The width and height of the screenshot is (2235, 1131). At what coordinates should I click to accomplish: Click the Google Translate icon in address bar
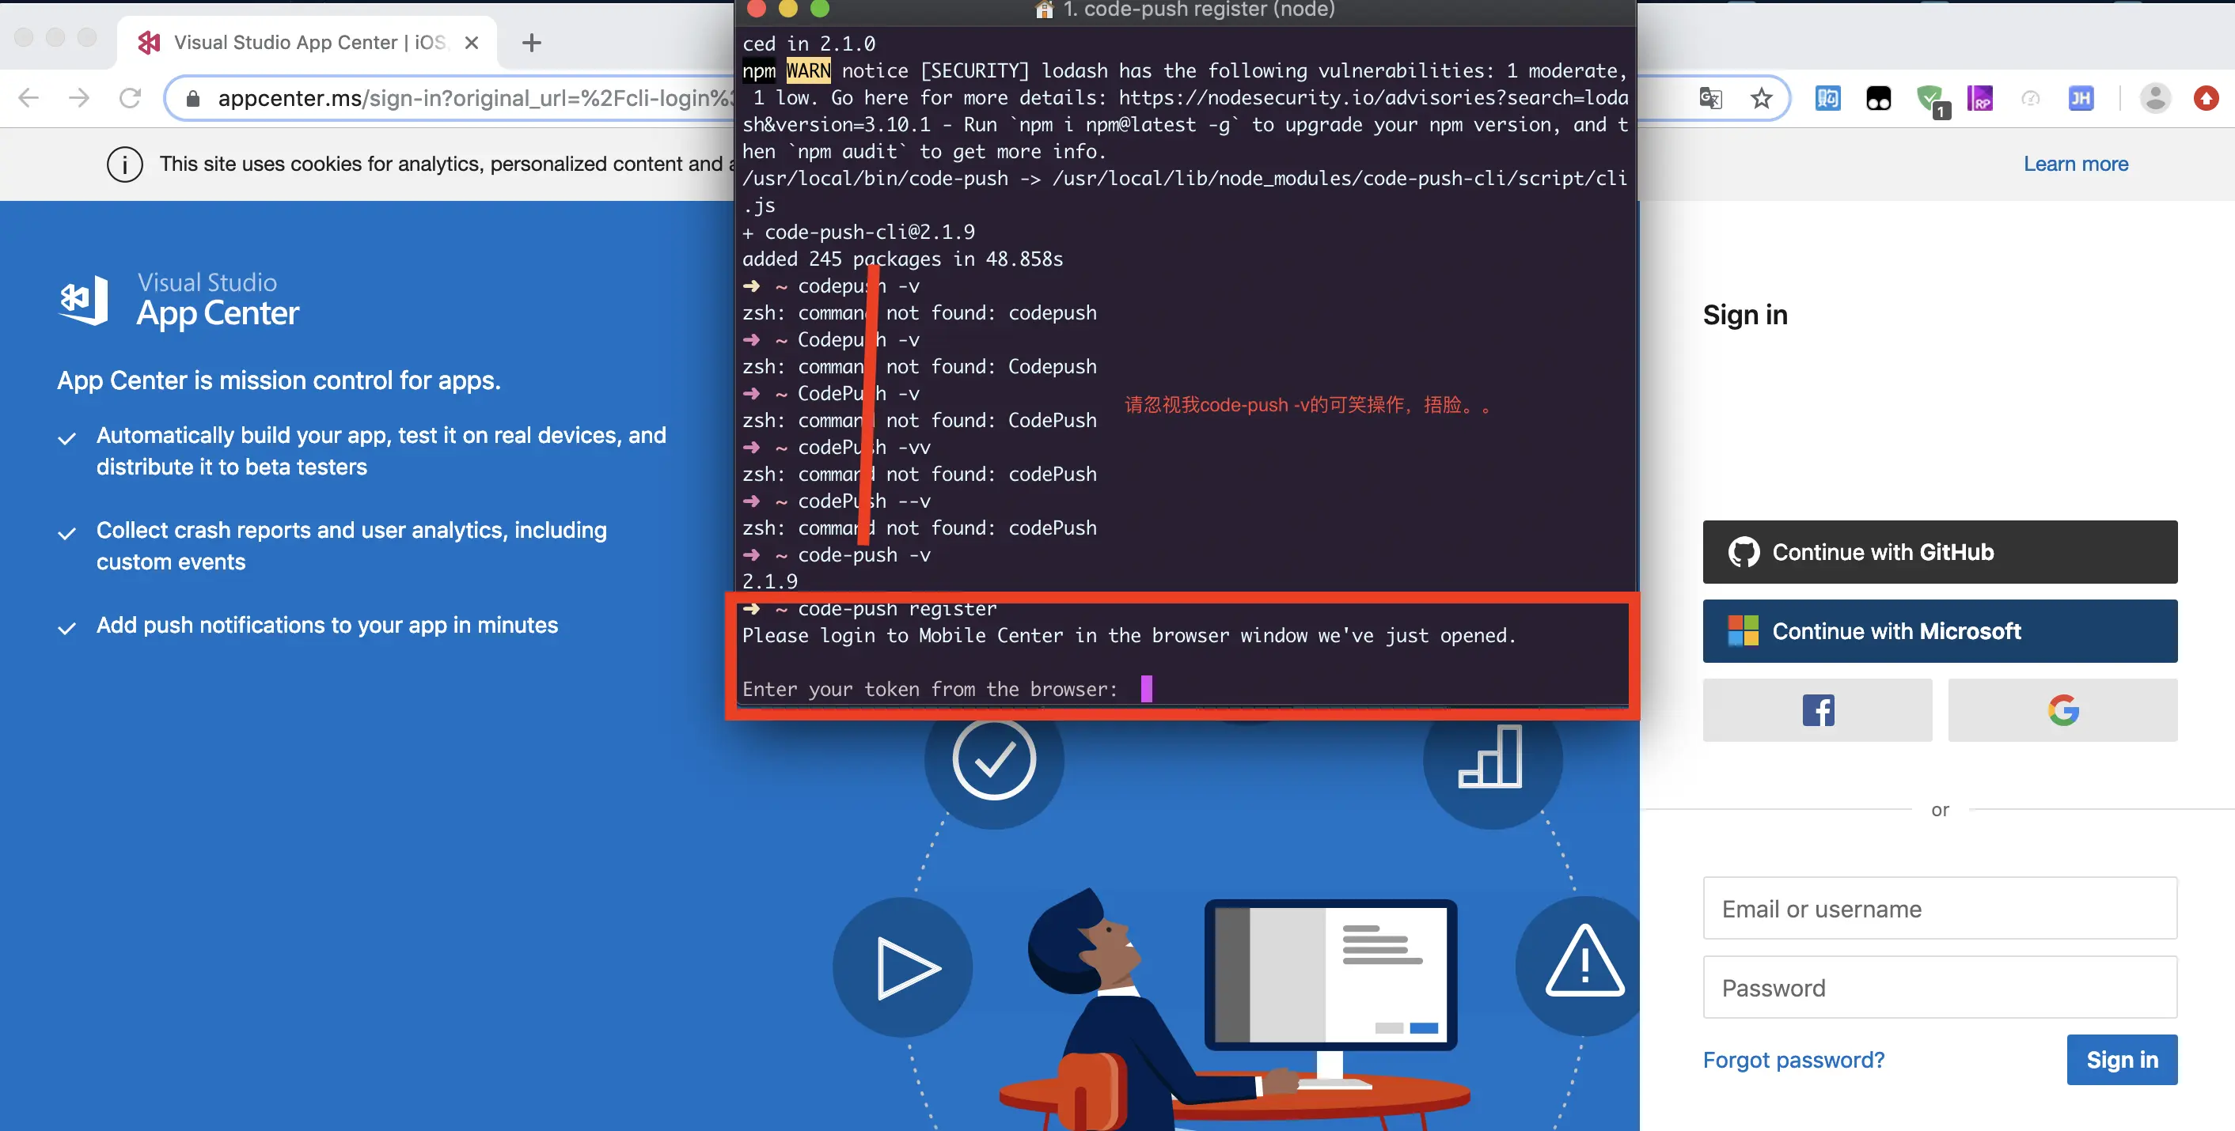(x=1710, y=98)
